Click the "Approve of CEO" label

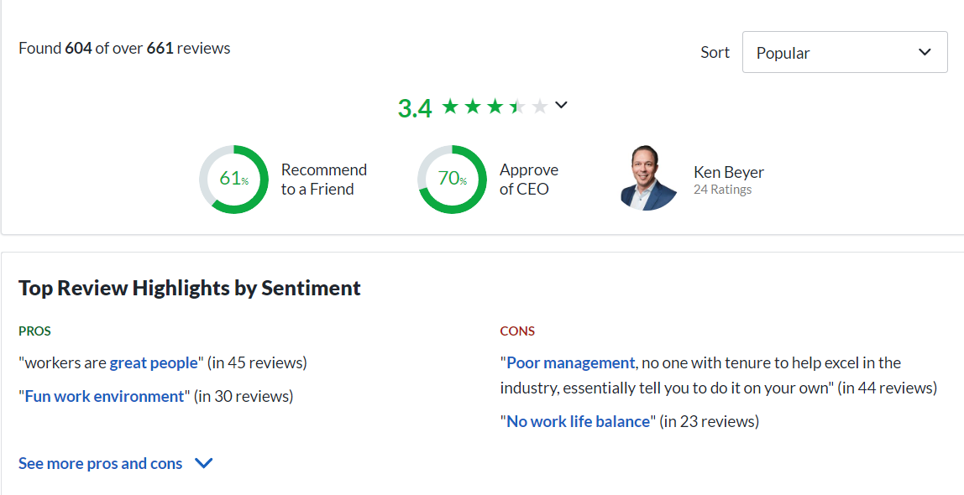[528, 180]
